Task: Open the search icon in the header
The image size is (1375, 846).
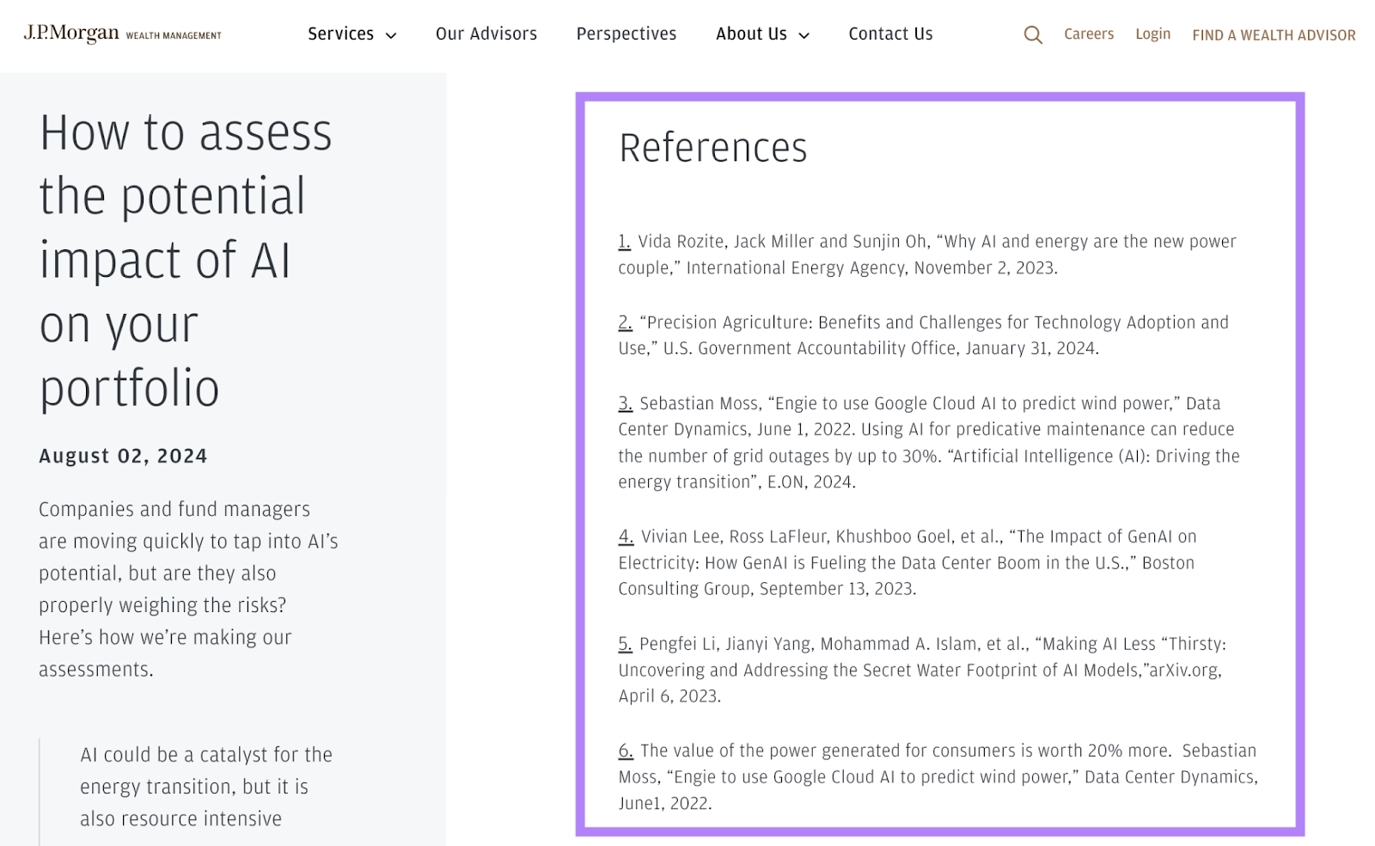Action: coord(1032,34)
